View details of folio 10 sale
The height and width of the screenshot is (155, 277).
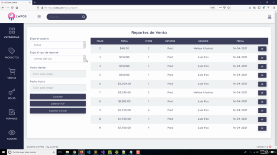coord(262,119)
